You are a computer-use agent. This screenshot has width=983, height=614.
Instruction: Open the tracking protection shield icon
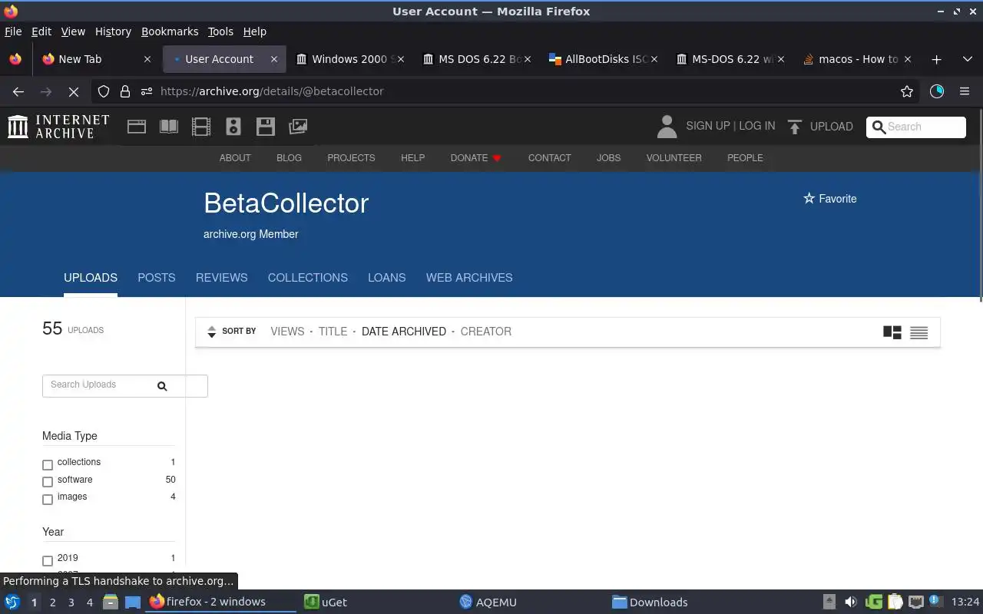[104, 91]
